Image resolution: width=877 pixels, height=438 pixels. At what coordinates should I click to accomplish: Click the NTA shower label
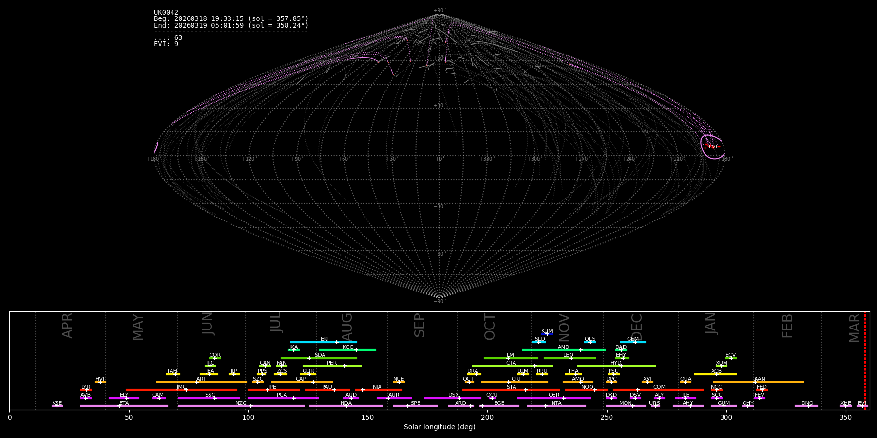[x=556, y=403]
